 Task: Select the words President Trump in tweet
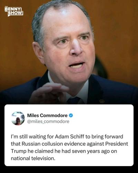coord(69,147)
